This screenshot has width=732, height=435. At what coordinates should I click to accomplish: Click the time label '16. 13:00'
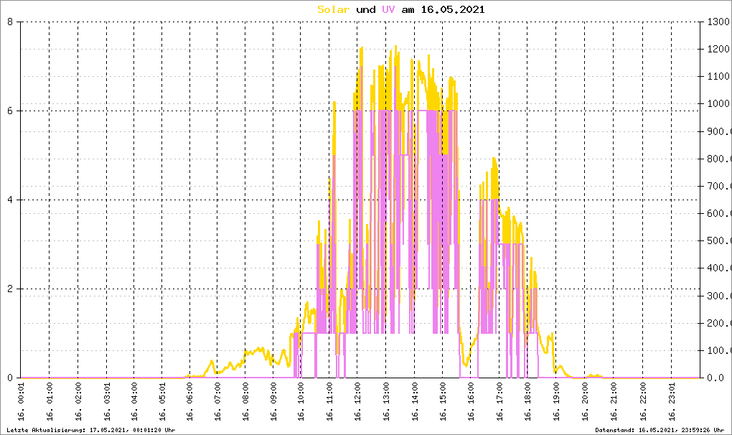pyautogui.click(x=386, y=402)
